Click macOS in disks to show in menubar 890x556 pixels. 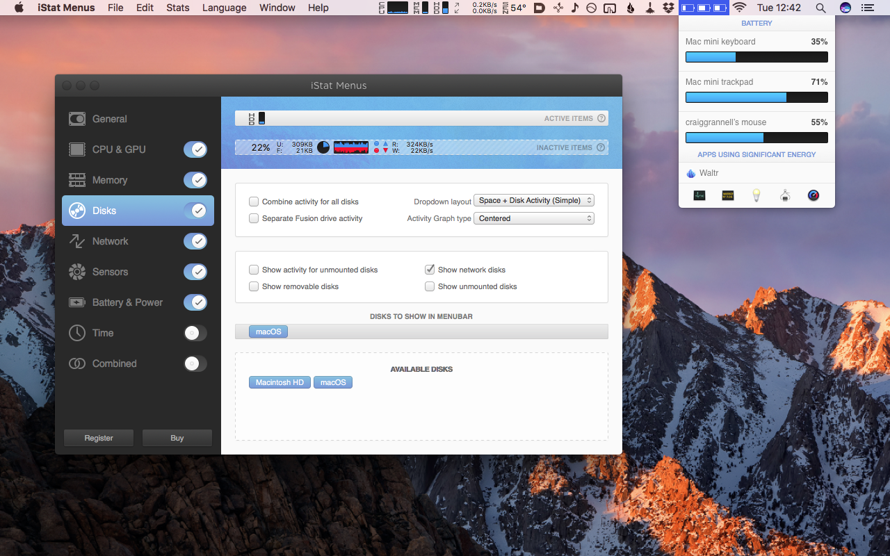click(x=268, y=332)
